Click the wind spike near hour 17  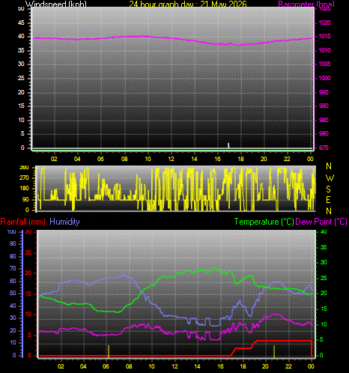pos(228,145)
